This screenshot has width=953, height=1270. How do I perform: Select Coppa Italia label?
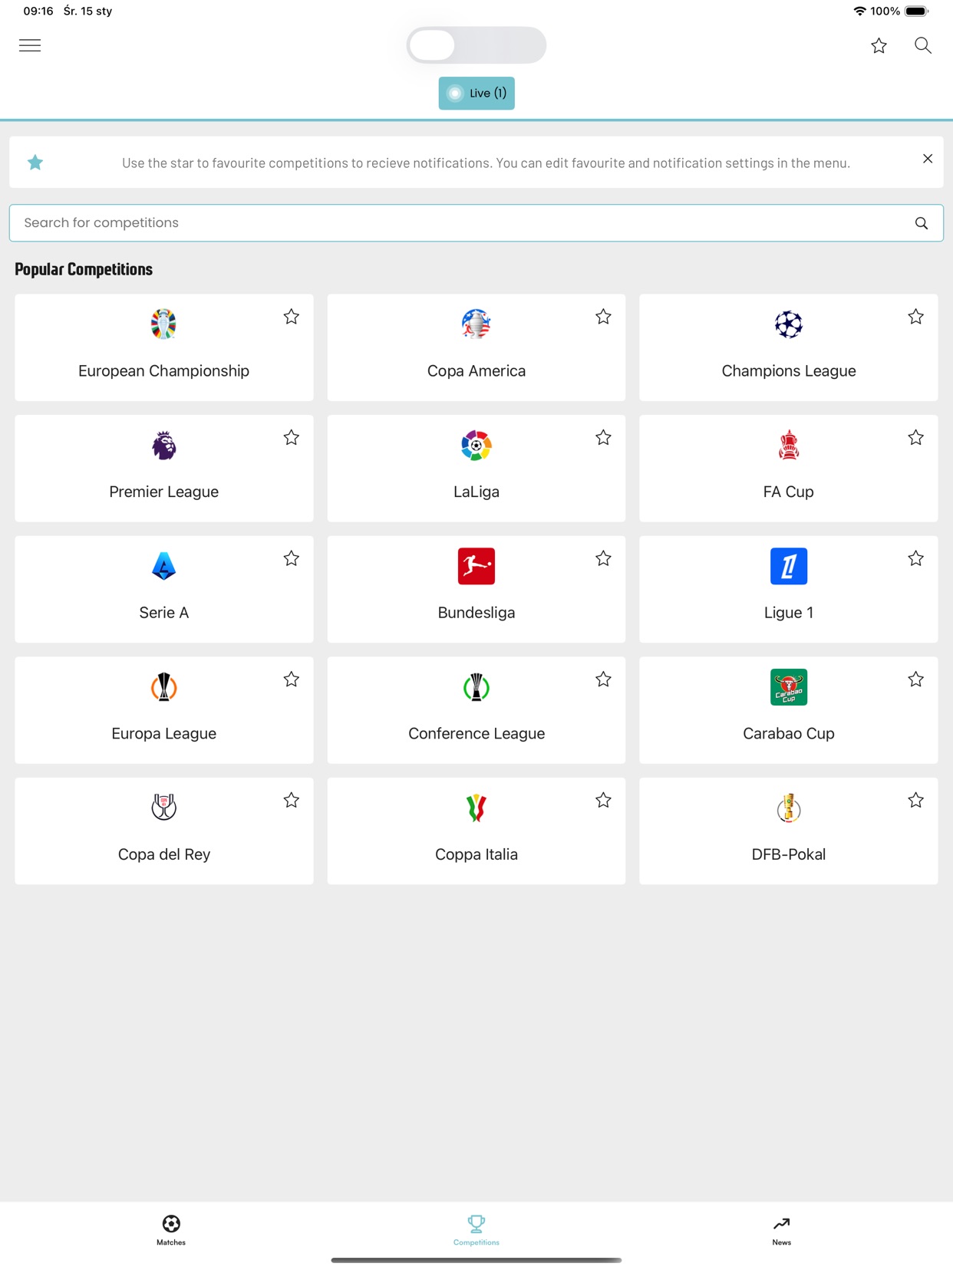point(476,854)
